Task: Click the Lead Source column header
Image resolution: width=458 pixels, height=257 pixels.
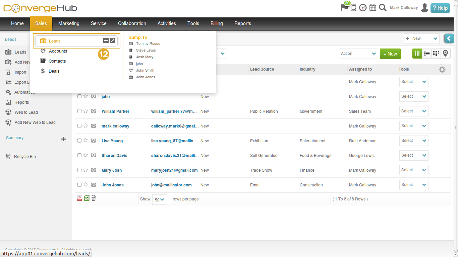Action: [x=262, y=69]
